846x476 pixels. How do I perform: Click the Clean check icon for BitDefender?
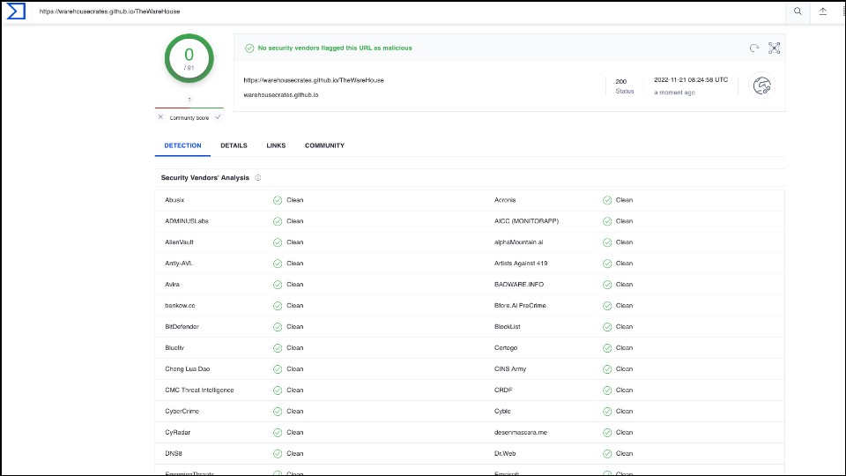[278, 327]
